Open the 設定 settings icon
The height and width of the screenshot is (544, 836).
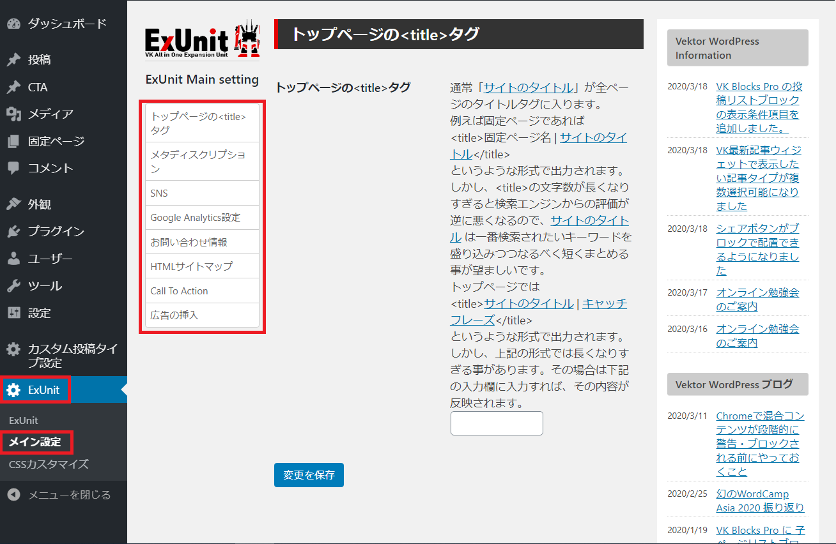coord(14,313)
